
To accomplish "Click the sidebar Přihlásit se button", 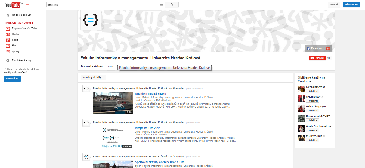I will pyautogui.click(x=12, y=79).
